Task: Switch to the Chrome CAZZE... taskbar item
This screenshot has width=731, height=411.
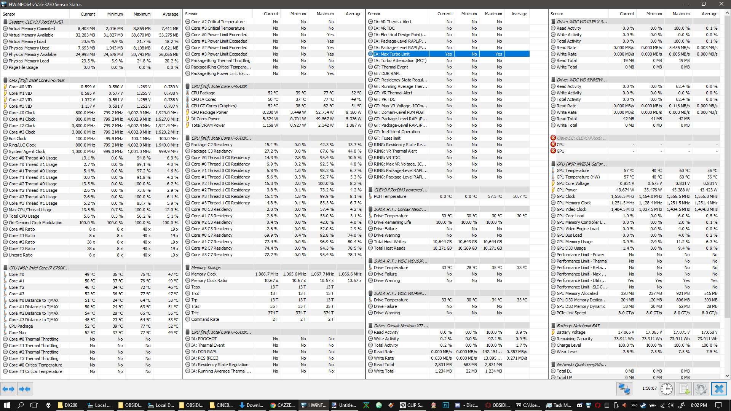Action: pos(283,405)
